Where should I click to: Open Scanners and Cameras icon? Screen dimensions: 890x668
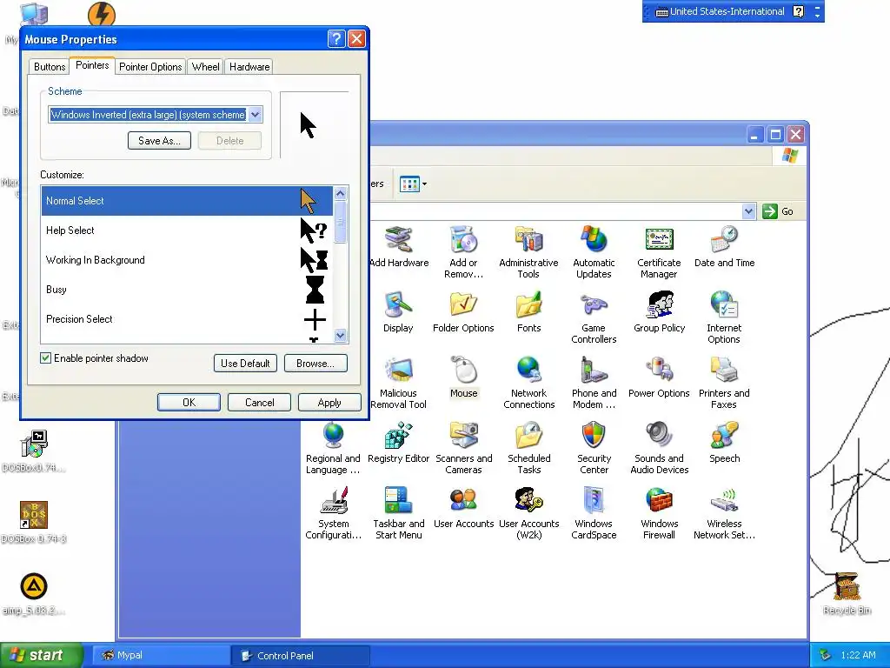pyautogui.click(x=464, y=435)
